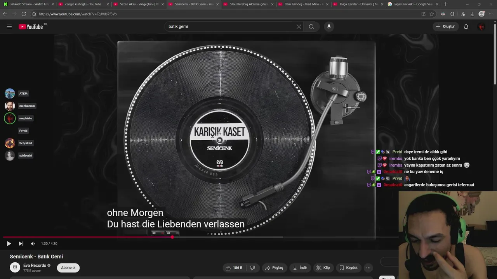The image size is (497, 279).
Task: Click chat message 'ne bu yaw deneme iş'
Action: (x=424, y=172)
